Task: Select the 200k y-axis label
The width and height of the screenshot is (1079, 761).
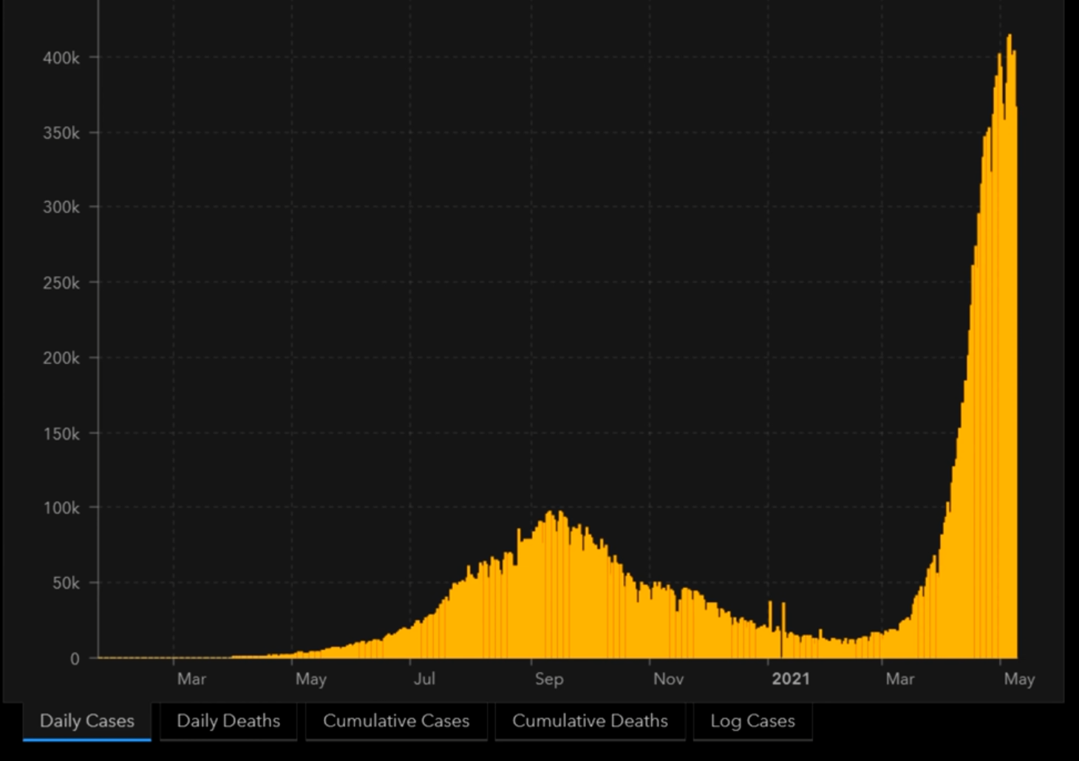Action: (61, 358)
